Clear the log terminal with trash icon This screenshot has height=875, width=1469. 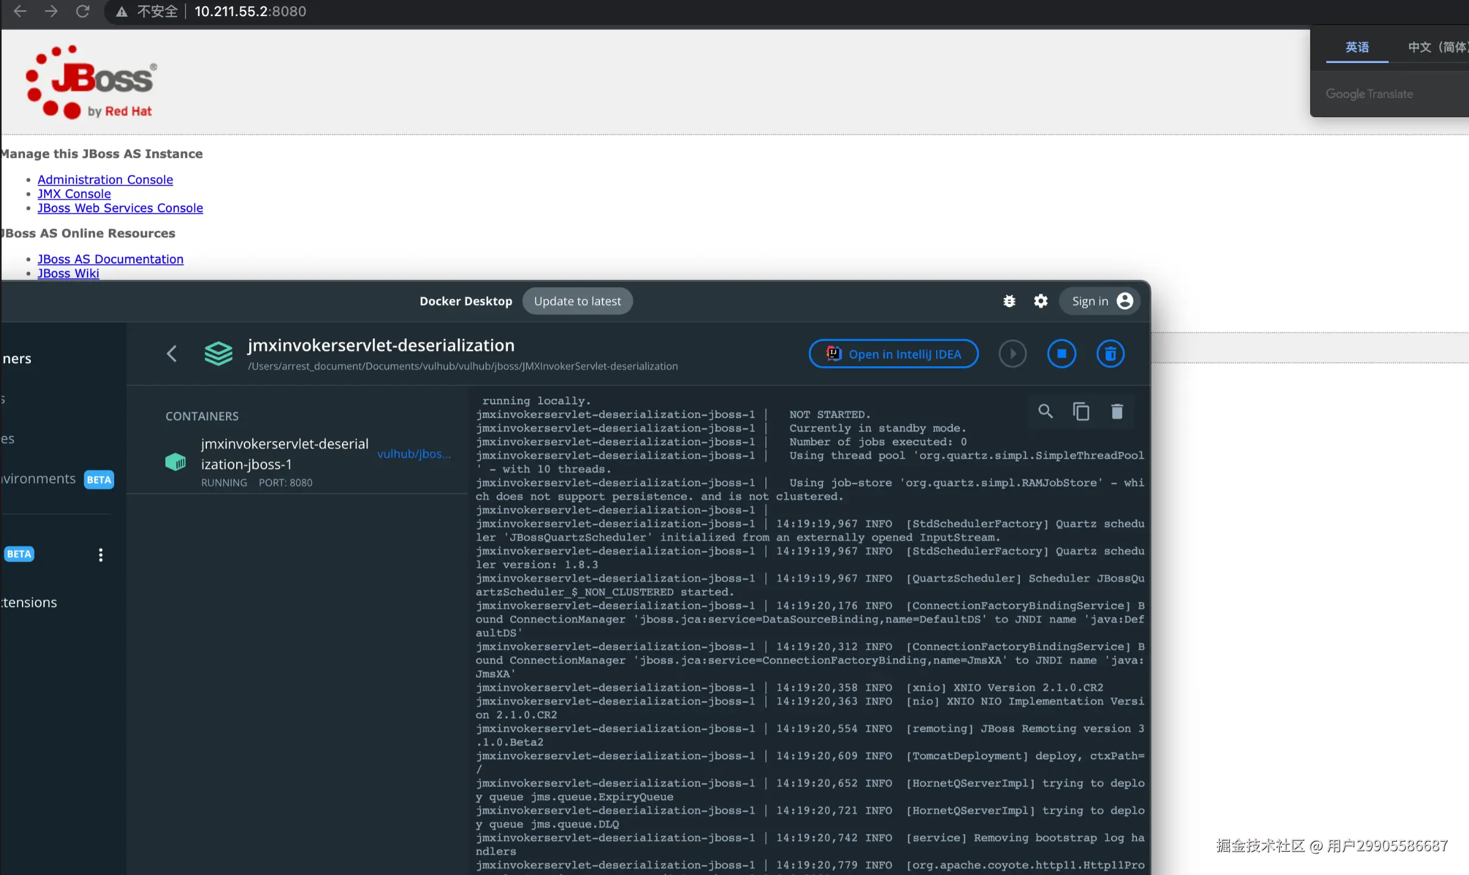pos(1117,411)
